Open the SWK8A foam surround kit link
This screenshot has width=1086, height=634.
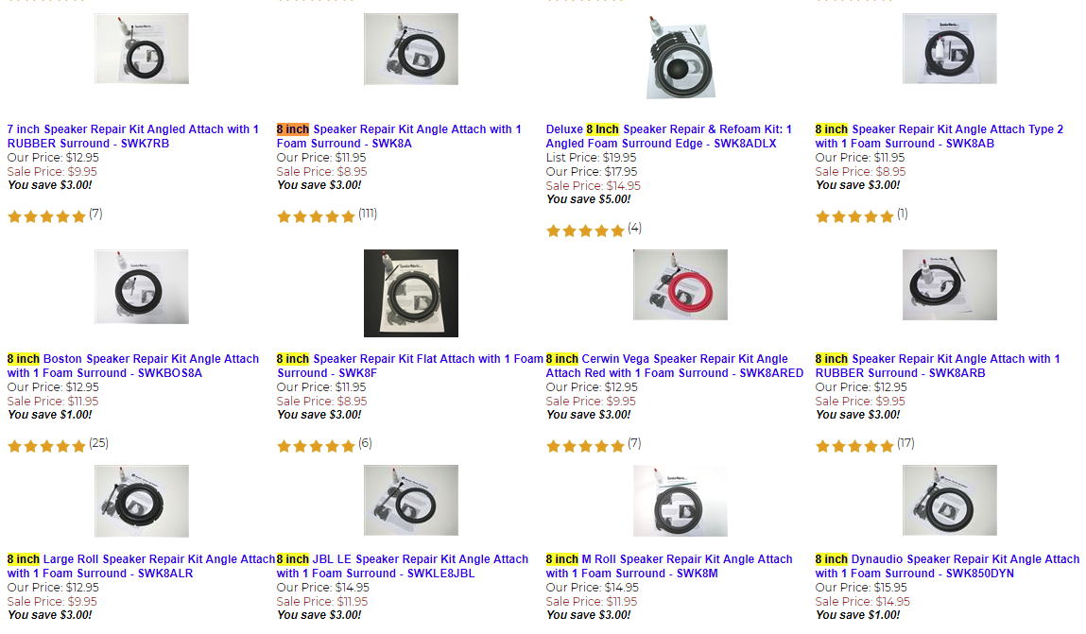point(398,136)
